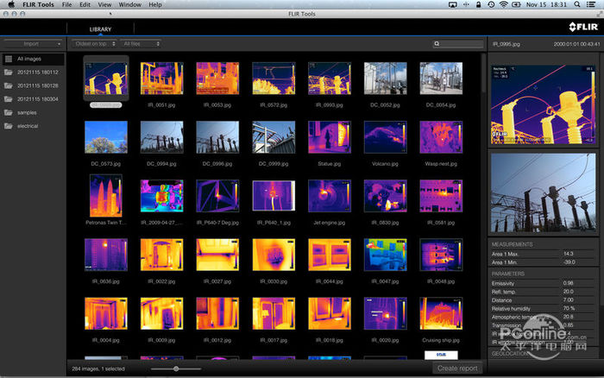Viewport: 604px width, 378px height.
Task: Expand the Import dropdown
Action: point(33,43)
